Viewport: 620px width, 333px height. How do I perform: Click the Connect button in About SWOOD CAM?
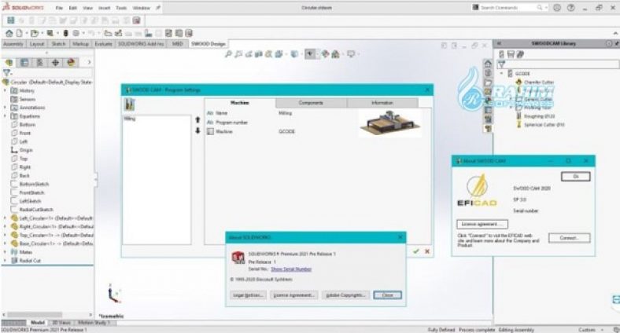coord(569,238)
